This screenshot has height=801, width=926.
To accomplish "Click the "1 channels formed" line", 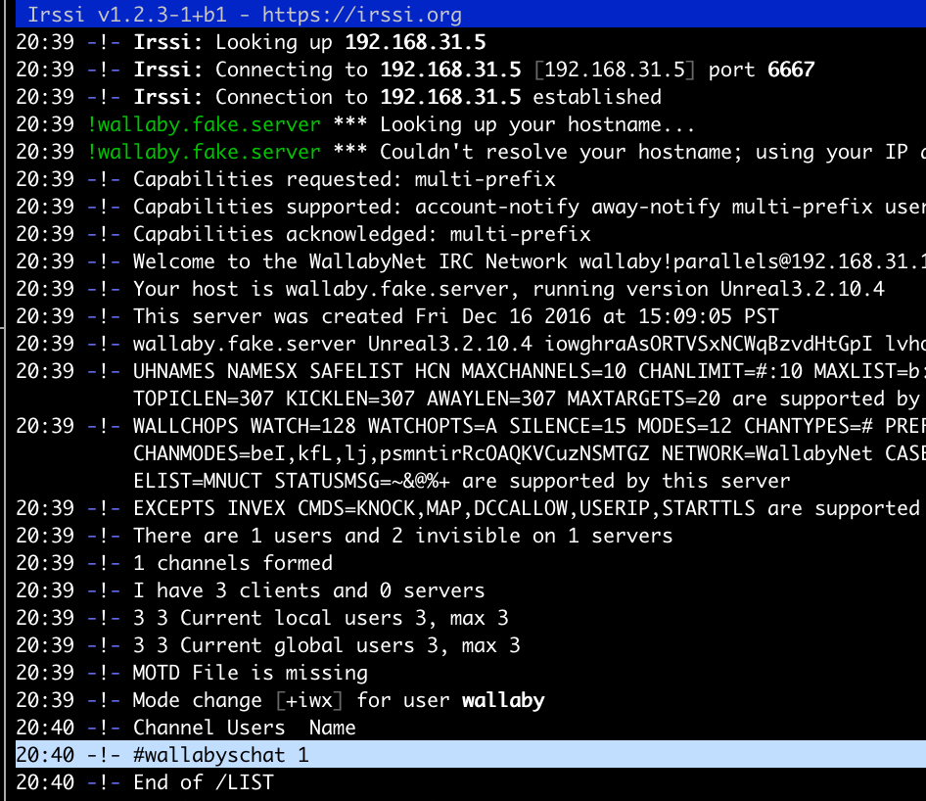I will [x=232, y=563].
